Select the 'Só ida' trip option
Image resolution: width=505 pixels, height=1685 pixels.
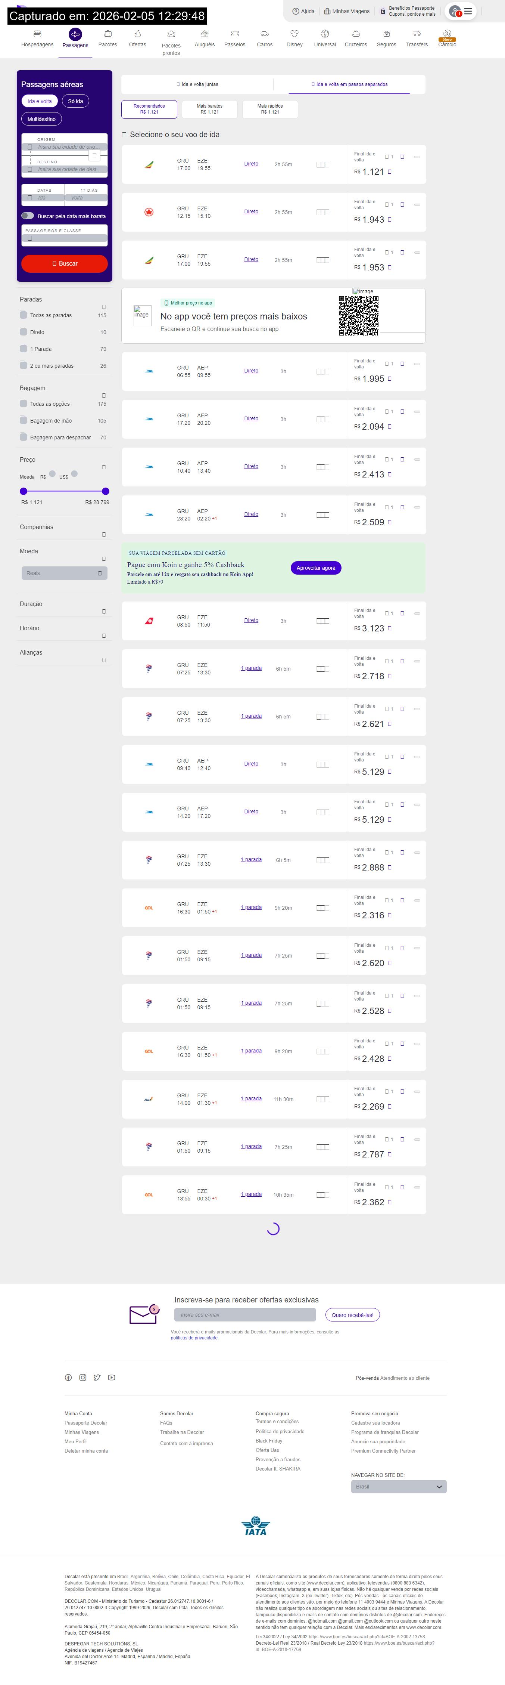(x=75, y=101)
